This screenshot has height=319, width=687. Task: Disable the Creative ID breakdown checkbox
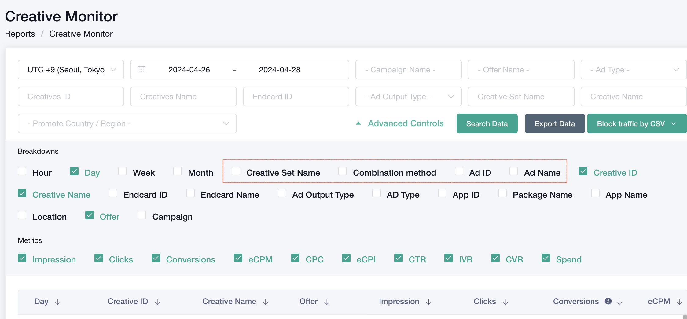[583, 171]
